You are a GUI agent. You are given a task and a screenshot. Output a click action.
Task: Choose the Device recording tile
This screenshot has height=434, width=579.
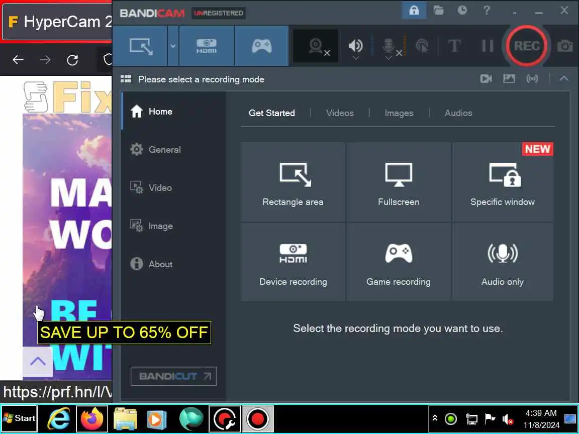point(293,262)
